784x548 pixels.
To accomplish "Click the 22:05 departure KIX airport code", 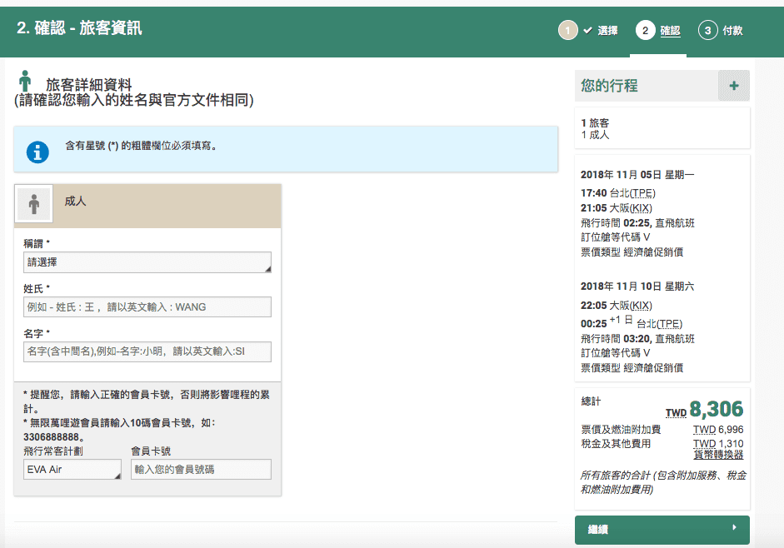I will [641, 306].
